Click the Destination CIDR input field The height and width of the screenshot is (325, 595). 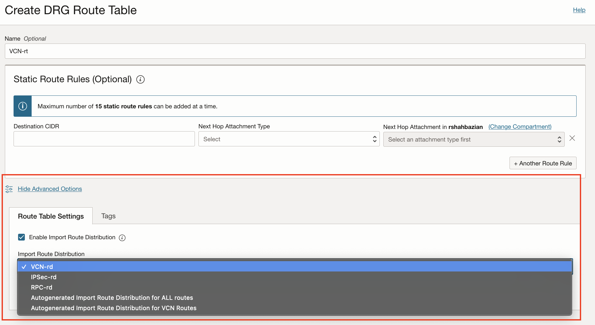coord(104,139)
